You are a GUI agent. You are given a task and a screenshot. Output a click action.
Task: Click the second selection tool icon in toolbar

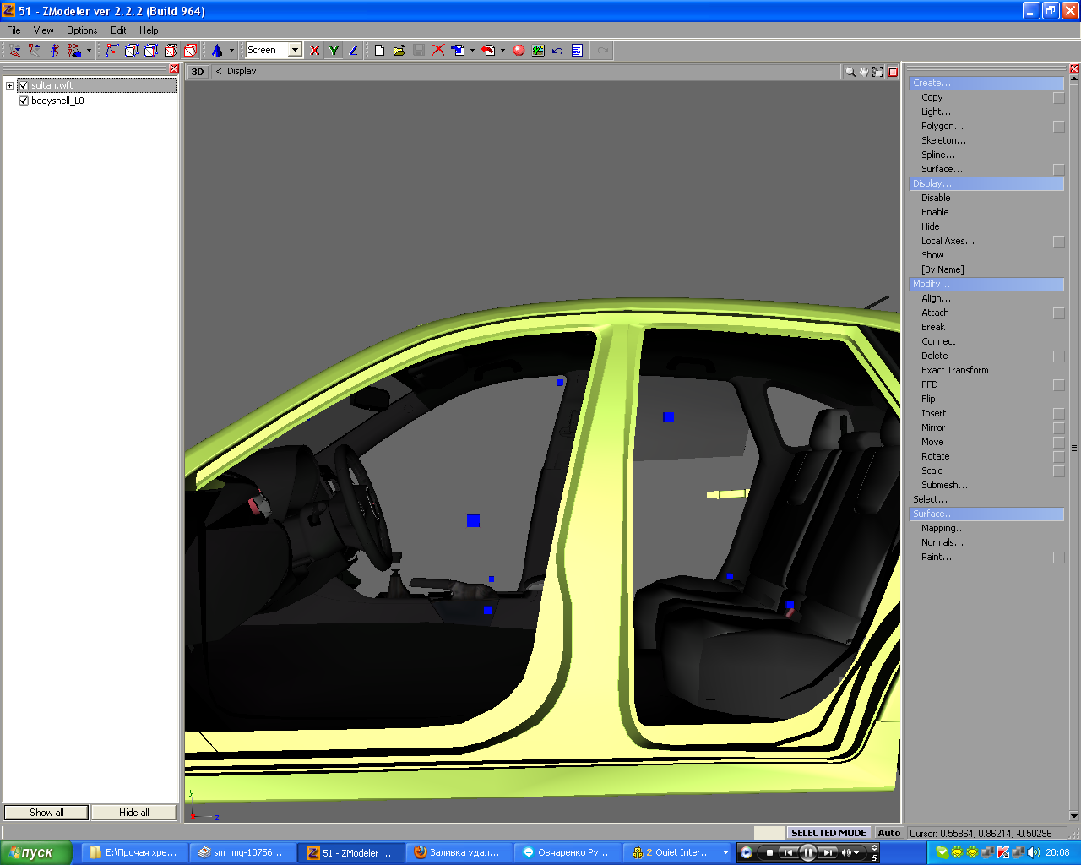[34, 51]
